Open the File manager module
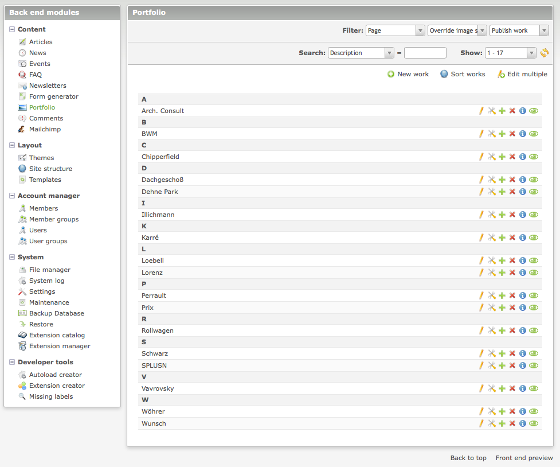The width and height of the screenshot is (560, 467). click(x=49, y=270)
